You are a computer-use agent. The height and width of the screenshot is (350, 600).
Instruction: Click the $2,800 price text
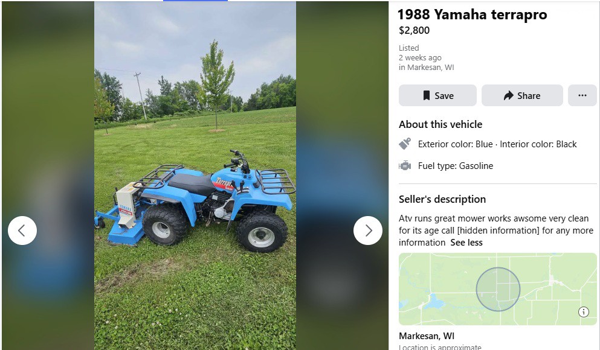tap(414, 31)
